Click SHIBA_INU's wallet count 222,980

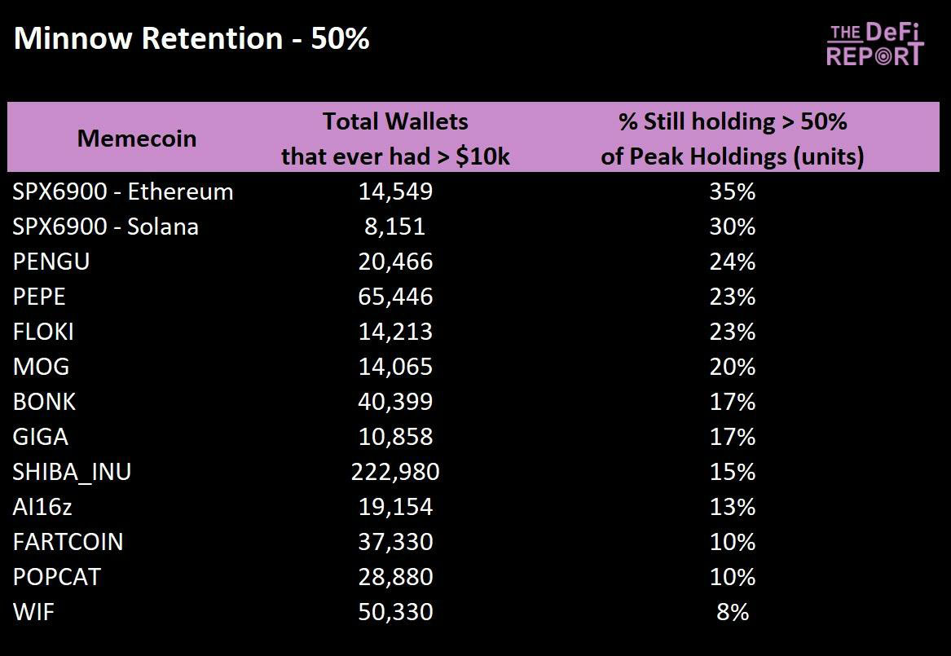(395, 472)
